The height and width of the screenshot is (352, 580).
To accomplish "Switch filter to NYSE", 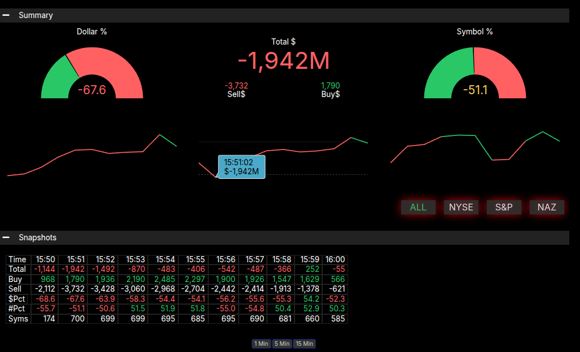I will coord(461,207).
